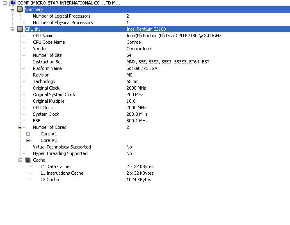Image resolution: width=290 pixels, height=225 pixels.
Task: Click the 65 nm value
Action: pos(132,81)
